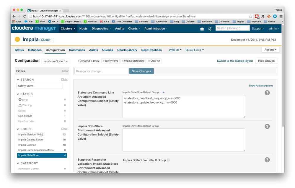Click the page vertical scrollbar
Viewport: 295px width, 188px height.
tap(283, 76)
